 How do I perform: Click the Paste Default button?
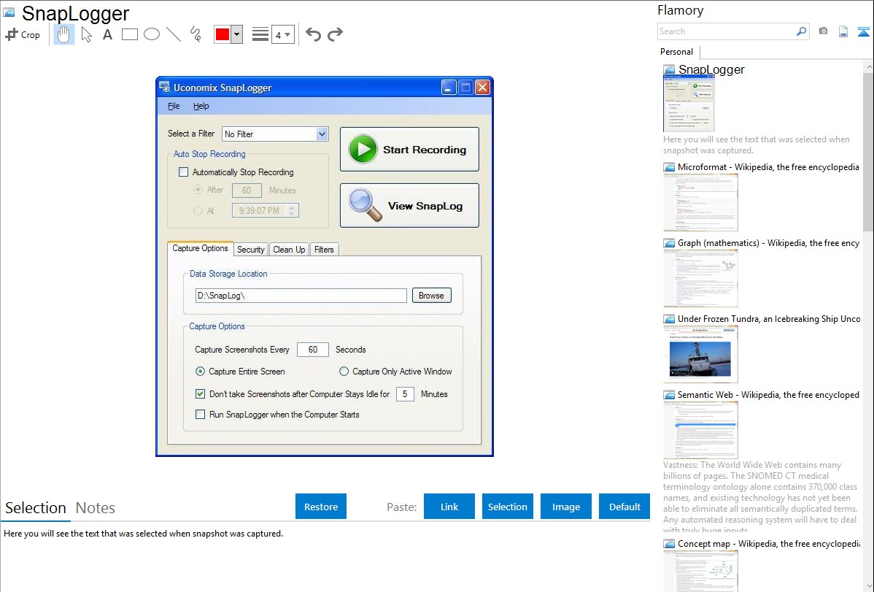click(x=624, y=507)
